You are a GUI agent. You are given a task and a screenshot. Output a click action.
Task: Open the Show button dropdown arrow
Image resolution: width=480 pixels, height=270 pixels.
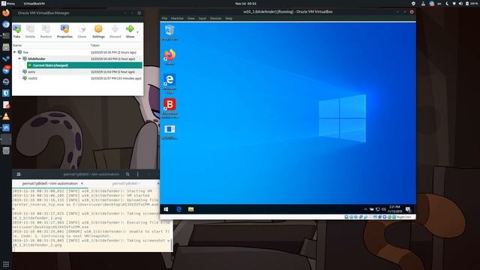[137, 31]
